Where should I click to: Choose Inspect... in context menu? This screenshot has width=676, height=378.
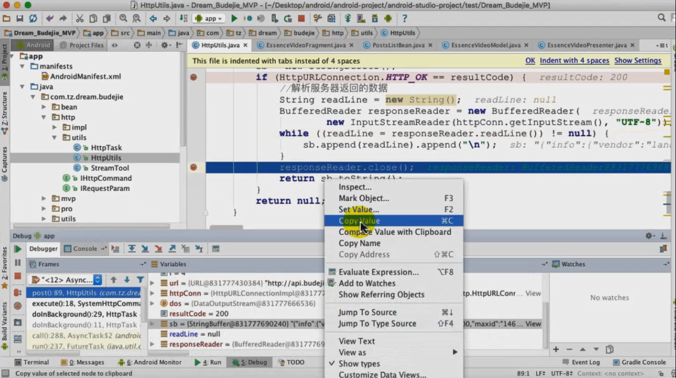pos(394,187)
